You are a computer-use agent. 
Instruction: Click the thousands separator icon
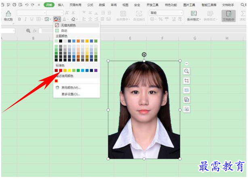click(167, 19)
